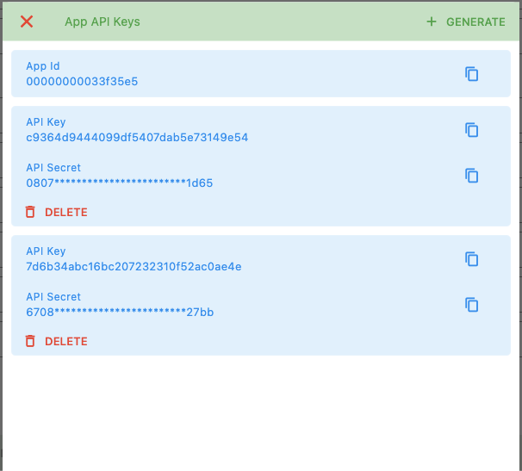Click the App API Keys title
This screenshot has height=471, width=522.
coord(102,22)
